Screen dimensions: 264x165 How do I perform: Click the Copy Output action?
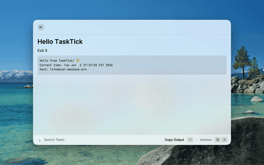click(174, 140)
